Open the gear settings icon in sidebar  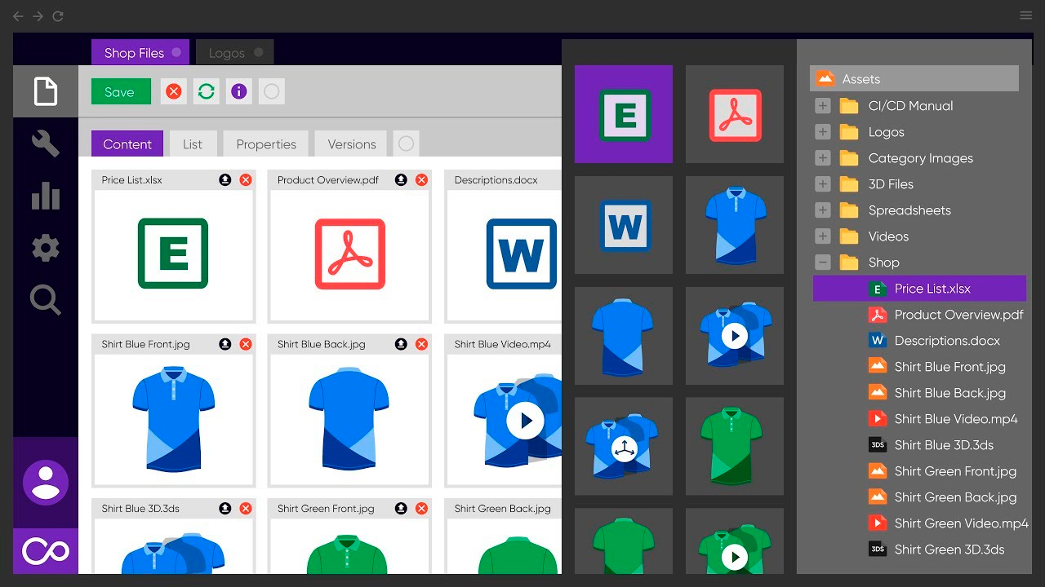tap(46, 248)
